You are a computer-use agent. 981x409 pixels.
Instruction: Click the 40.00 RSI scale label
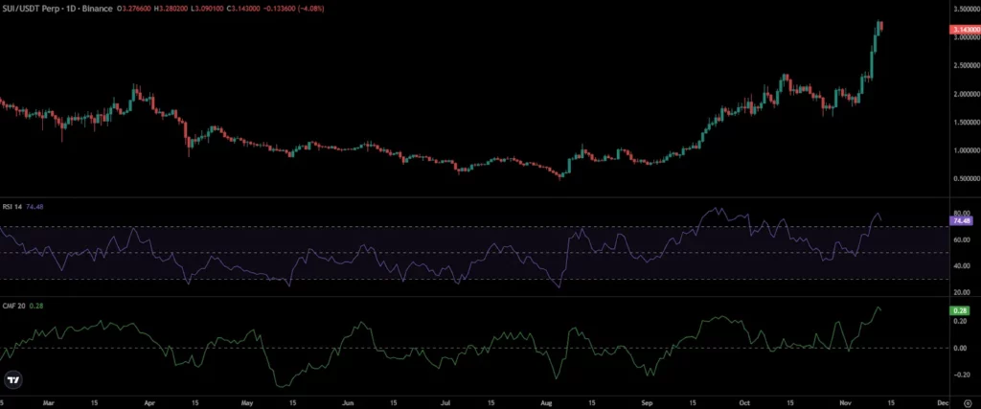pos(961,265)
